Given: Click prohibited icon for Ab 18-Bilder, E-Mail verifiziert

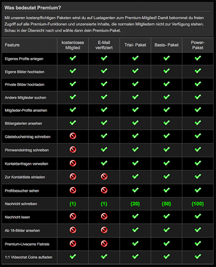Looking at the screenshot, I should pyautogui.click(x=104, y=230).
